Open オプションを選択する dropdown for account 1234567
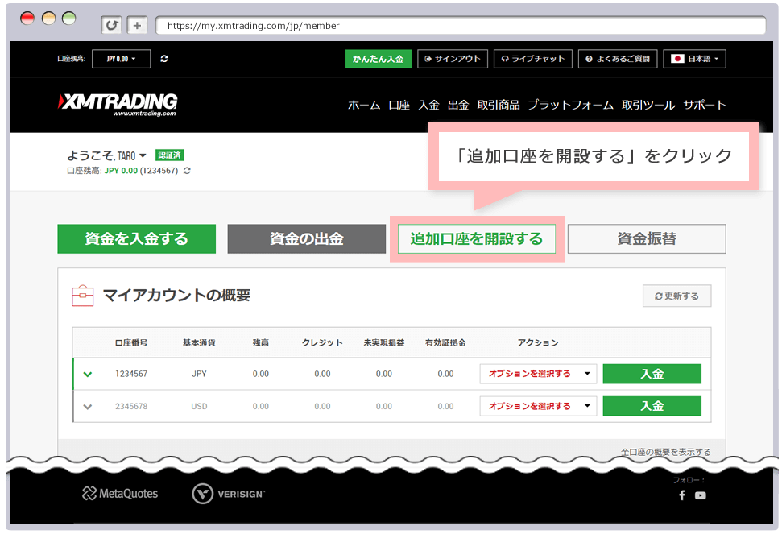The image size is (782, 534). [538, 374]
